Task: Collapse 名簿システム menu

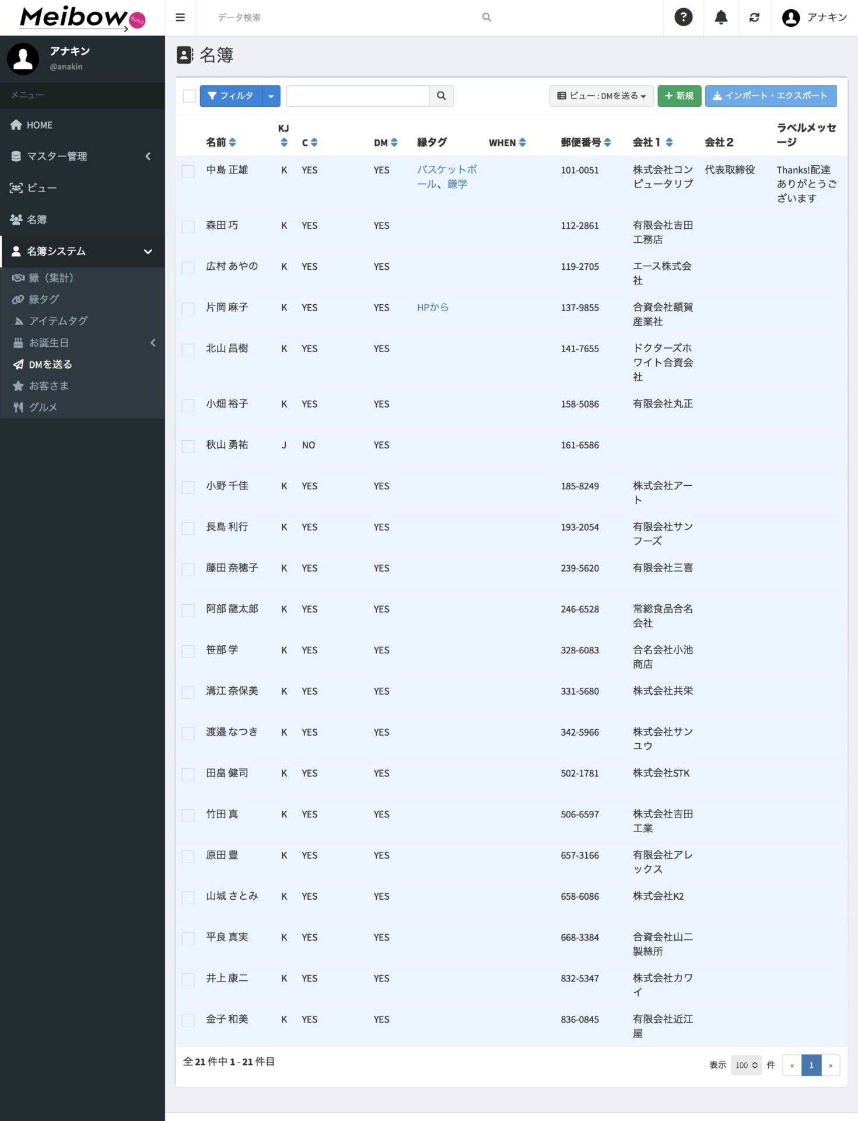Action: tap(82, 251)
